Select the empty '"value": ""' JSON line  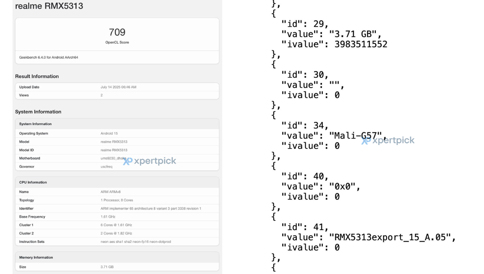point(313,85)
